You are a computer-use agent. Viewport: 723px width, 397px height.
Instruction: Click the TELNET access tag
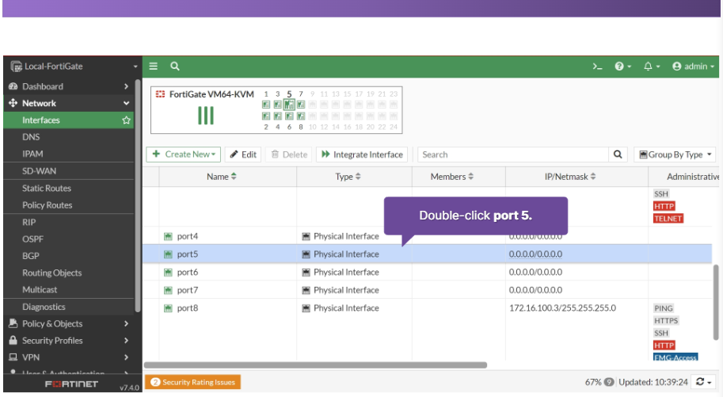click(x=668, y=219)
